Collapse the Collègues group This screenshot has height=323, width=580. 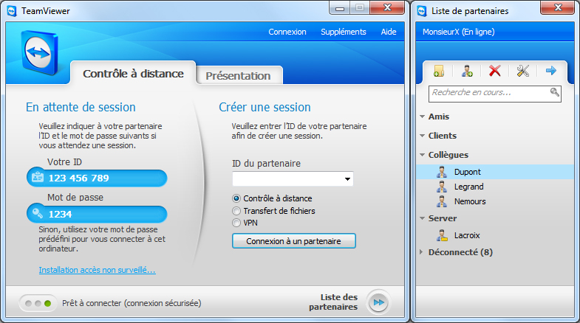[x=422, y=155]
